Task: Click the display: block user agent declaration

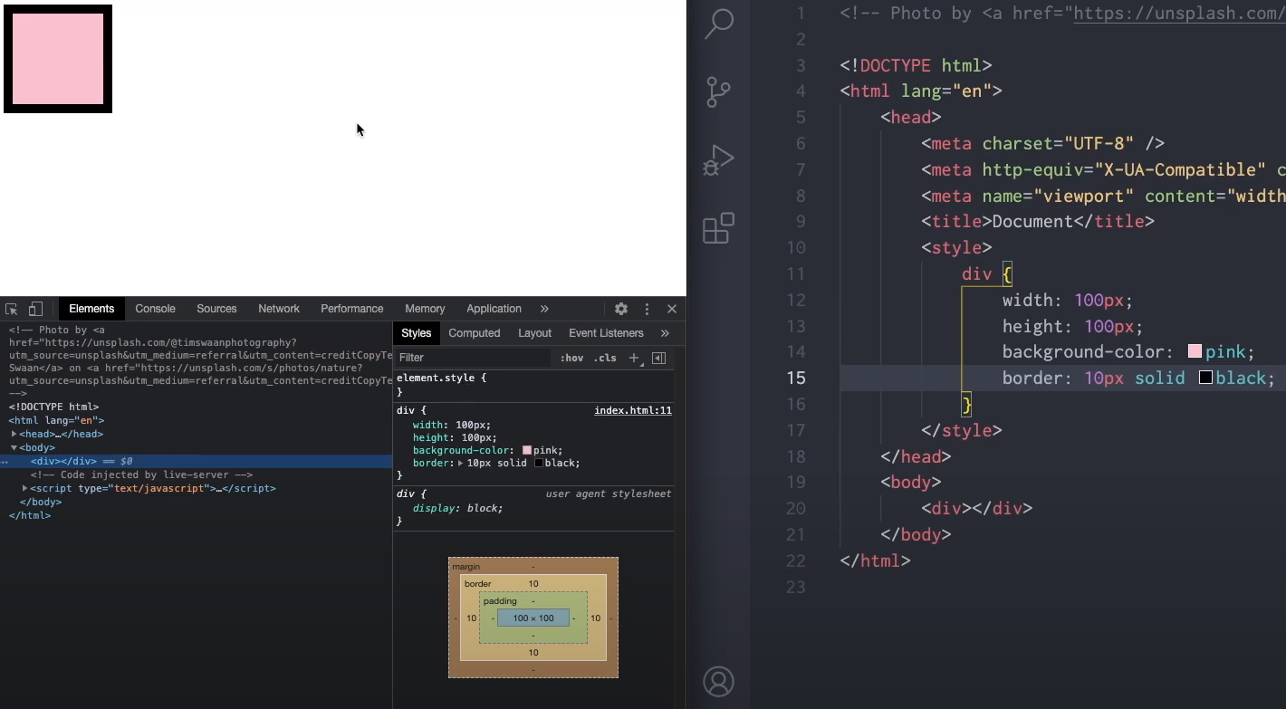Action: pyautogui.click(x=457, y=508)
